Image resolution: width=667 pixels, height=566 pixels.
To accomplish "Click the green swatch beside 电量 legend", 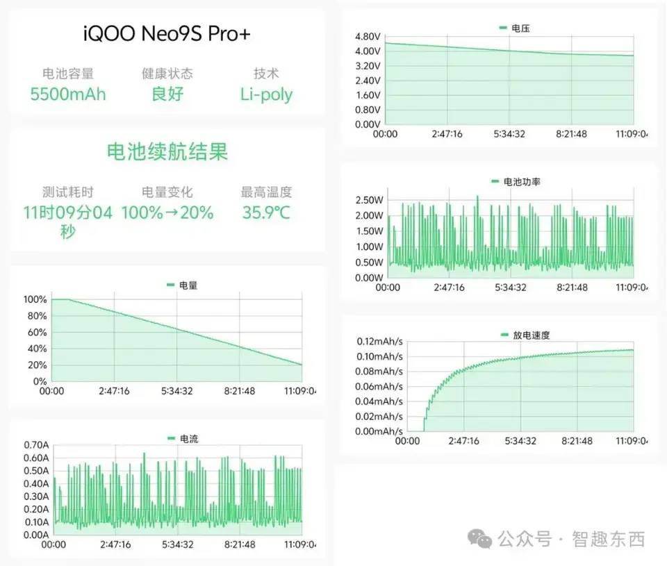I will 171,285.
